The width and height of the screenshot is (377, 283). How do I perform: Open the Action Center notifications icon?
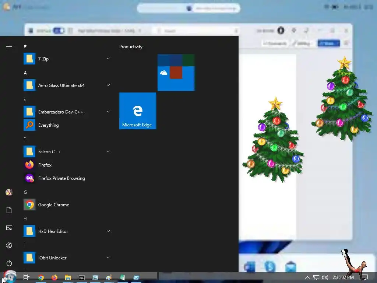pos(365,277)
